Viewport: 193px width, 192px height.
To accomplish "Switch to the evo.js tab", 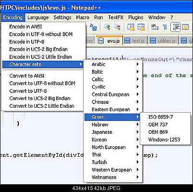I will click(x=109, y=41).
